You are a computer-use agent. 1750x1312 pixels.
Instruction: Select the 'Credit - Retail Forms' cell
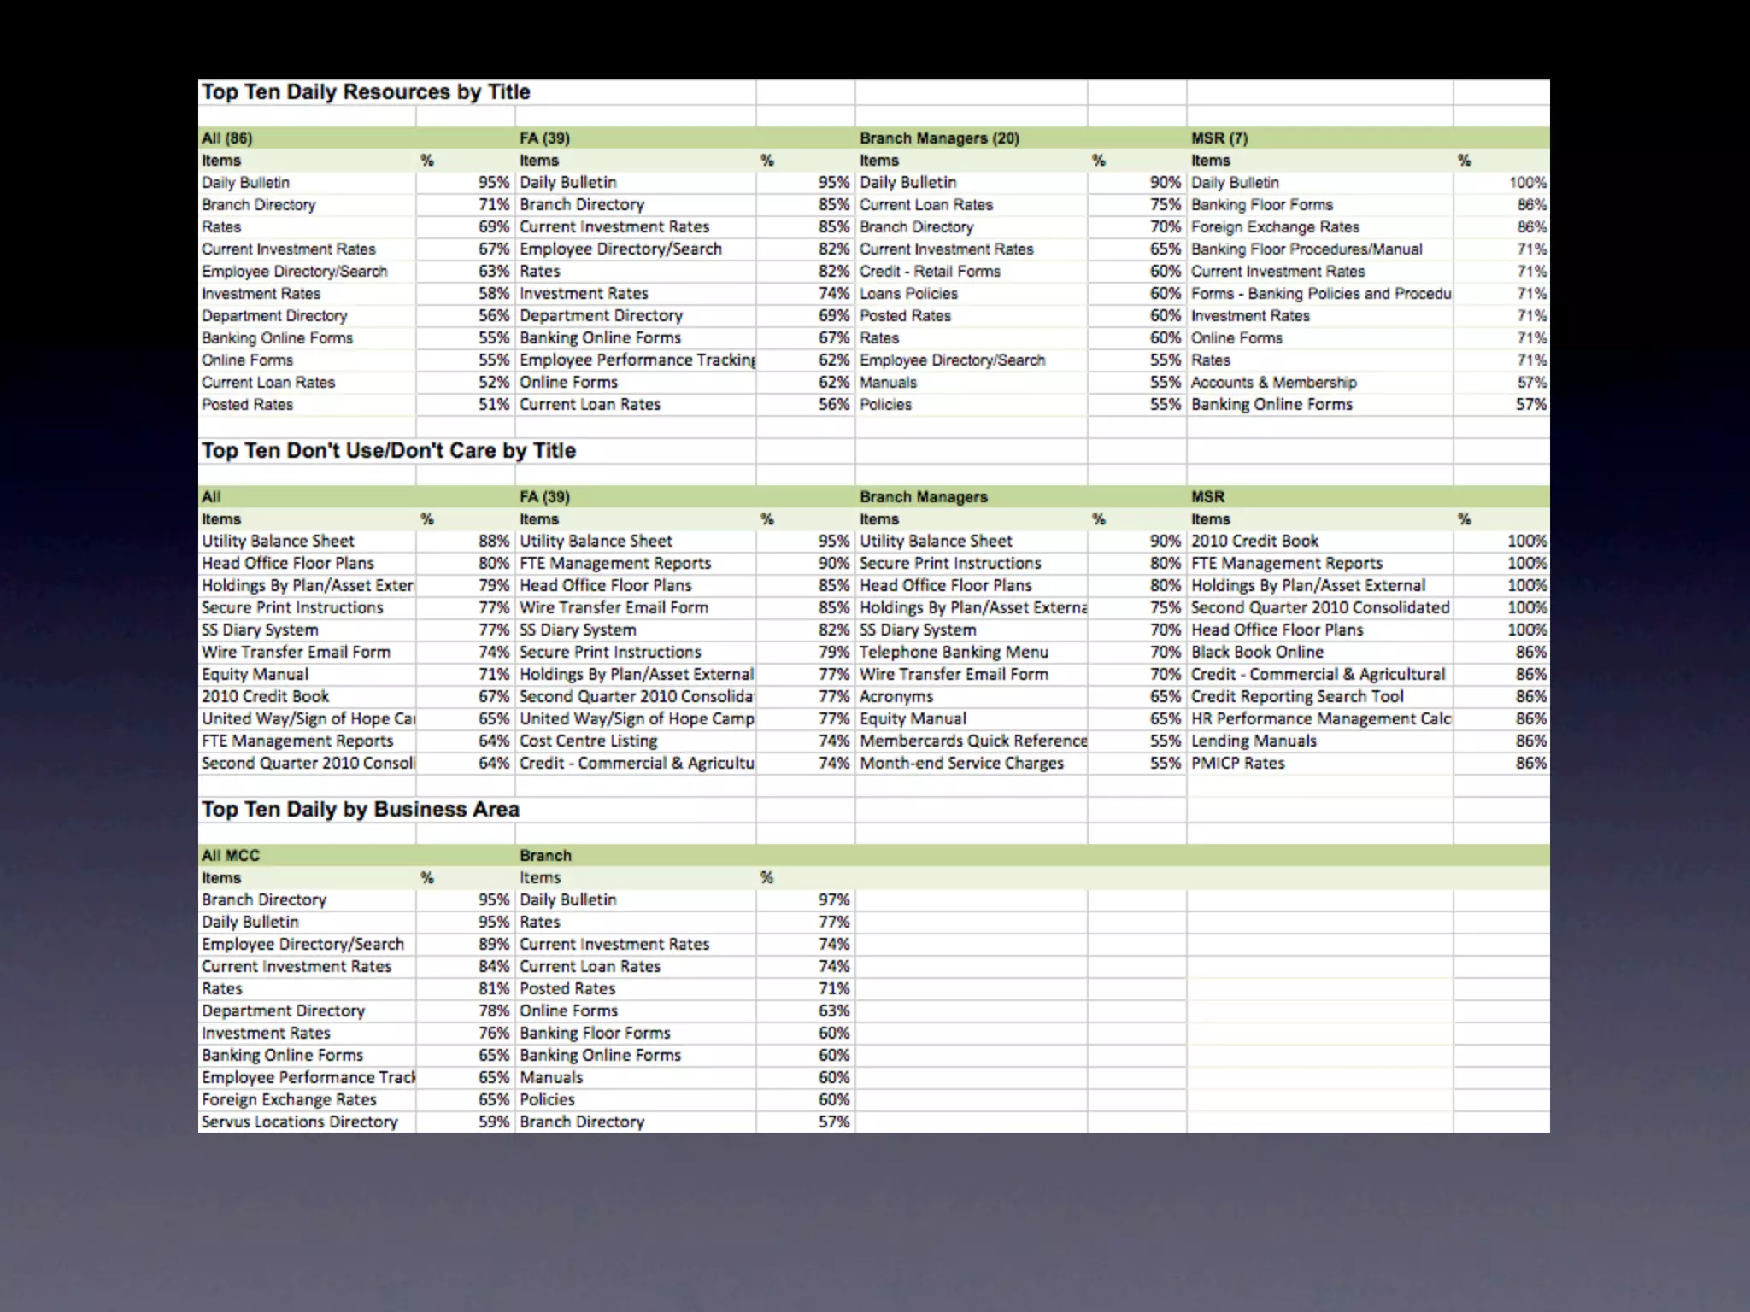(x=930, y=272)
